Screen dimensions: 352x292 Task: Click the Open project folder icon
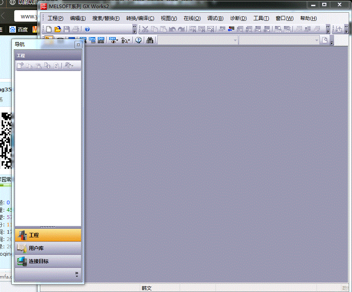point(57,29)
